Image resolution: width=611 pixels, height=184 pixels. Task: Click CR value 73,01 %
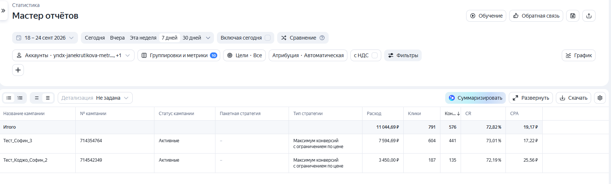494,141
